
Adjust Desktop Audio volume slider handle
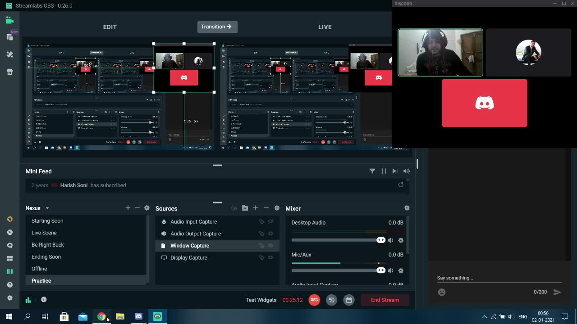tap(381, 240)
